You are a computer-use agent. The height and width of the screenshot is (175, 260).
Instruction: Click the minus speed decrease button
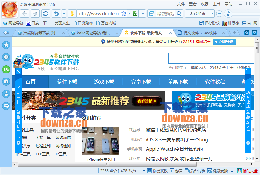[x=219, y=14]
